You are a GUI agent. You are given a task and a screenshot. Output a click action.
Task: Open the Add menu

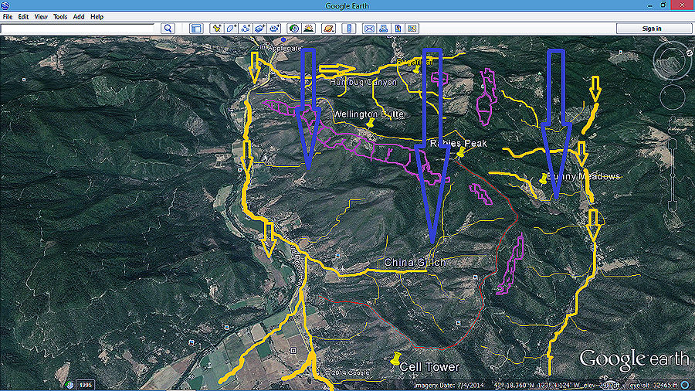[79, 17]
